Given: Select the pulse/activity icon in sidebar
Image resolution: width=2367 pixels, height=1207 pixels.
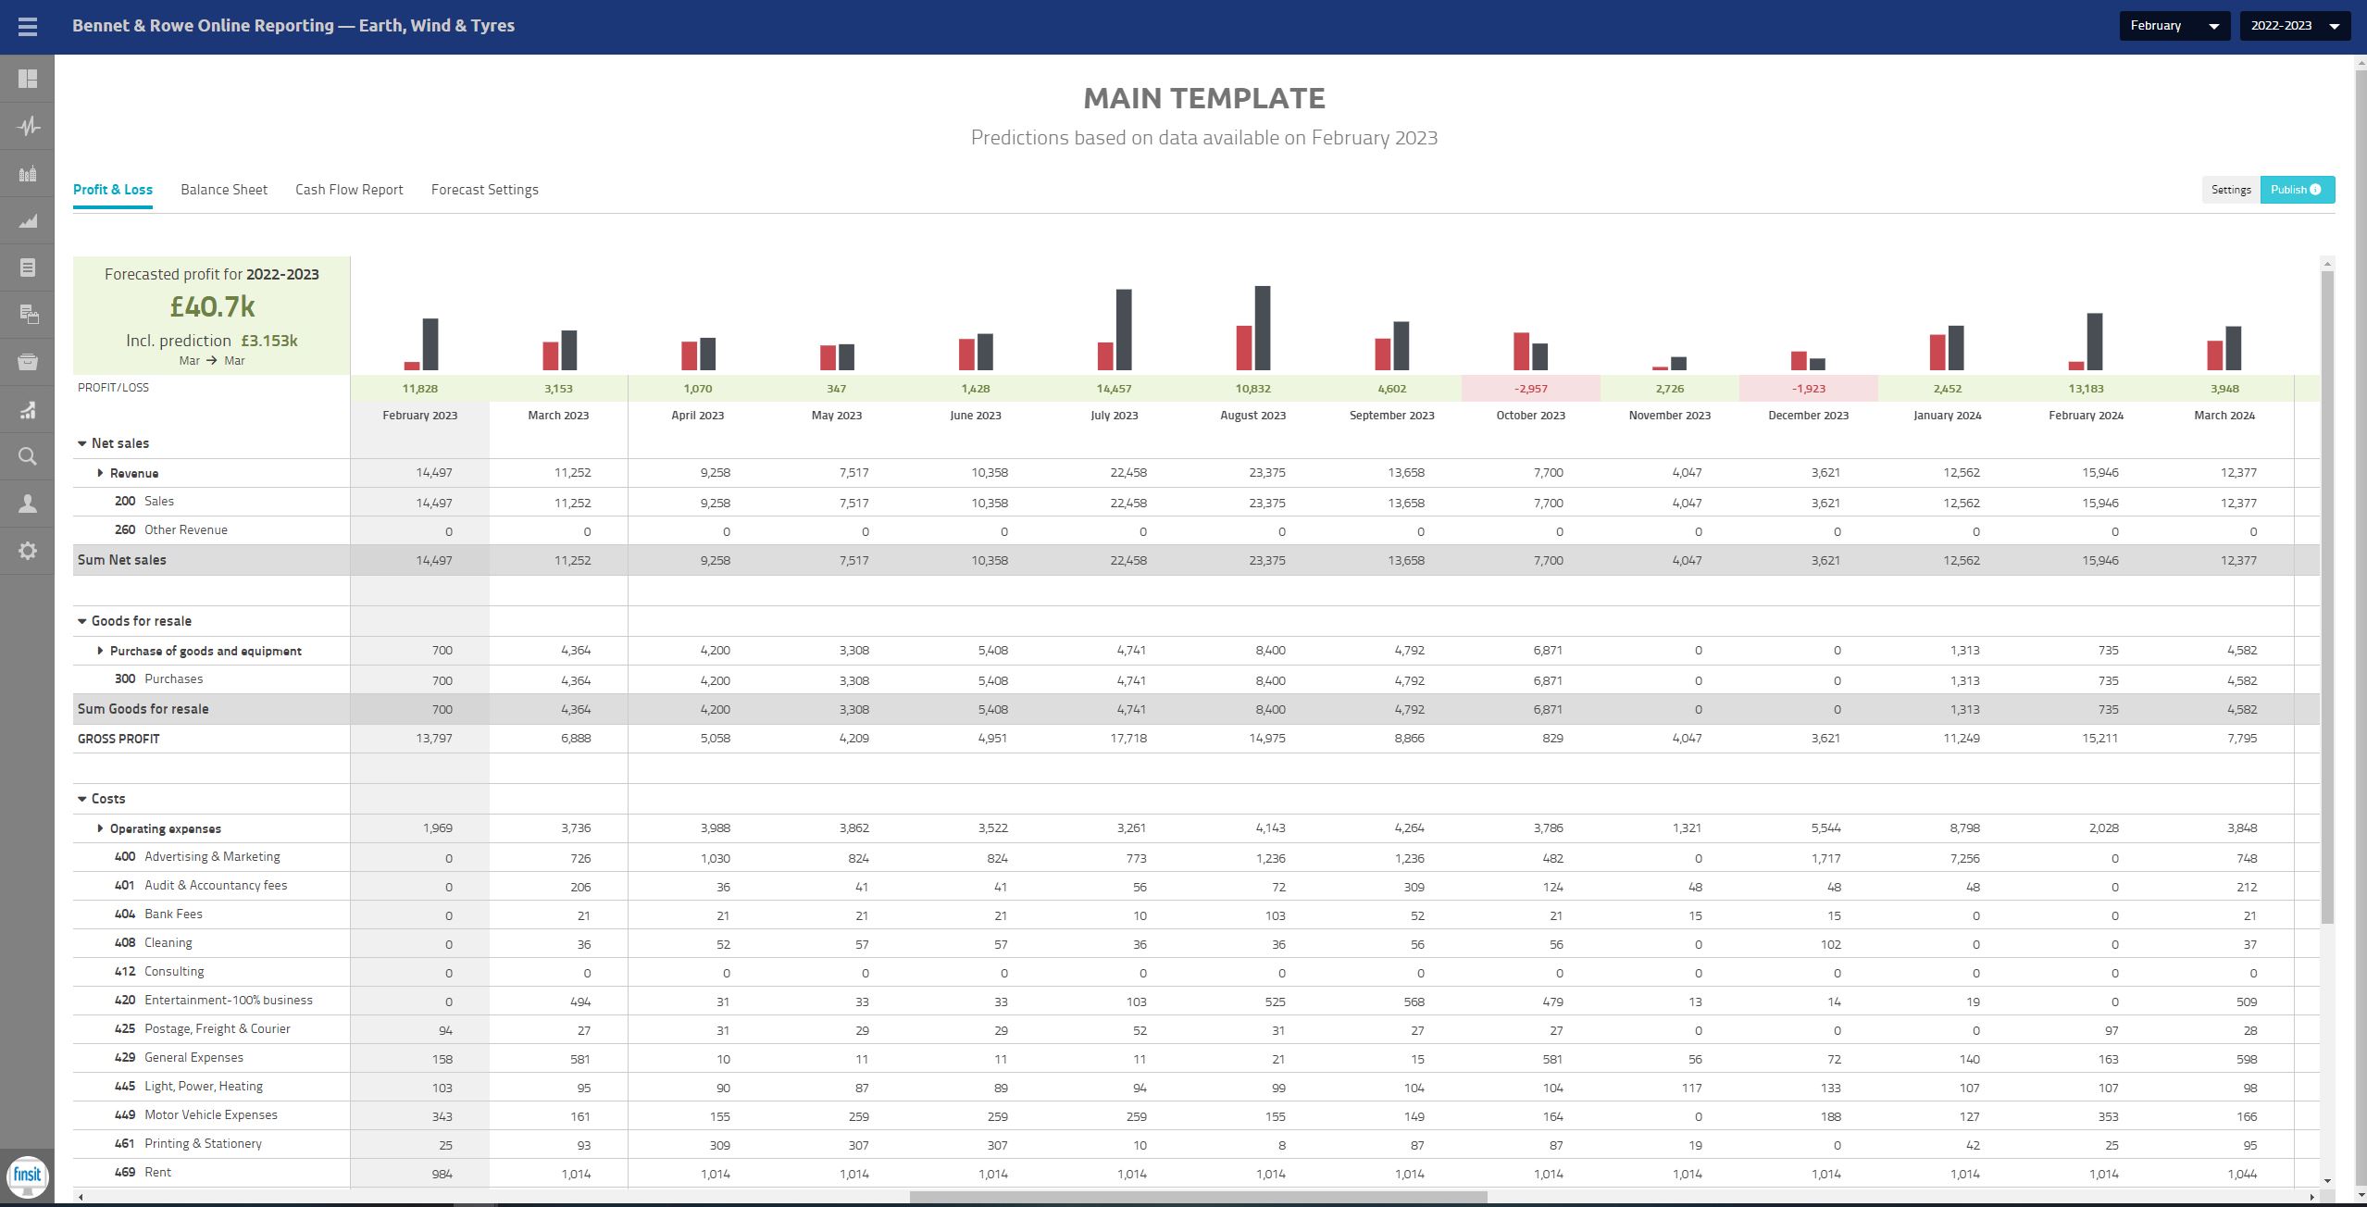Looking at the screenshot, I should 26,126.
